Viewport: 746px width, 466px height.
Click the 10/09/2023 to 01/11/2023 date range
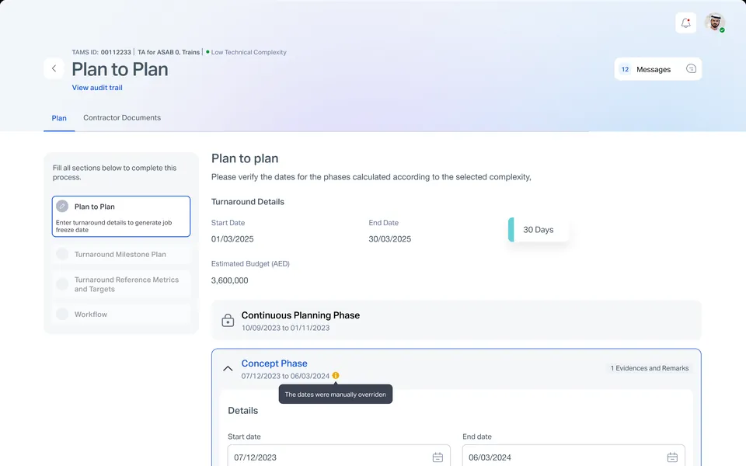click(x=285, y=328)
